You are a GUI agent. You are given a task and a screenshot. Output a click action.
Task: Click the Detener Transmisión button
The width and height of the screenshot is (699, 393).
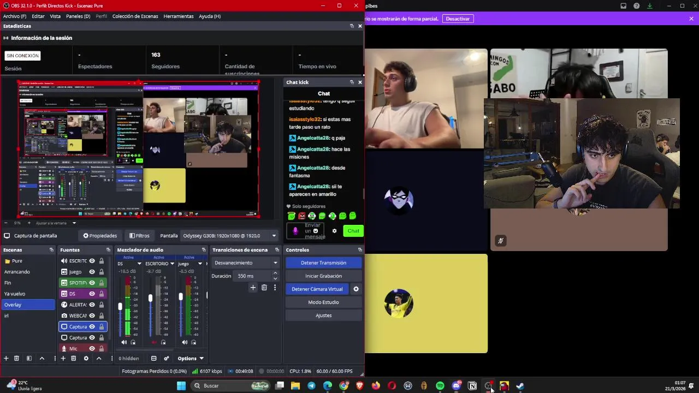[323, 263]
